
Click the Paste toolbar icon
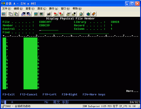pos(16,14)
